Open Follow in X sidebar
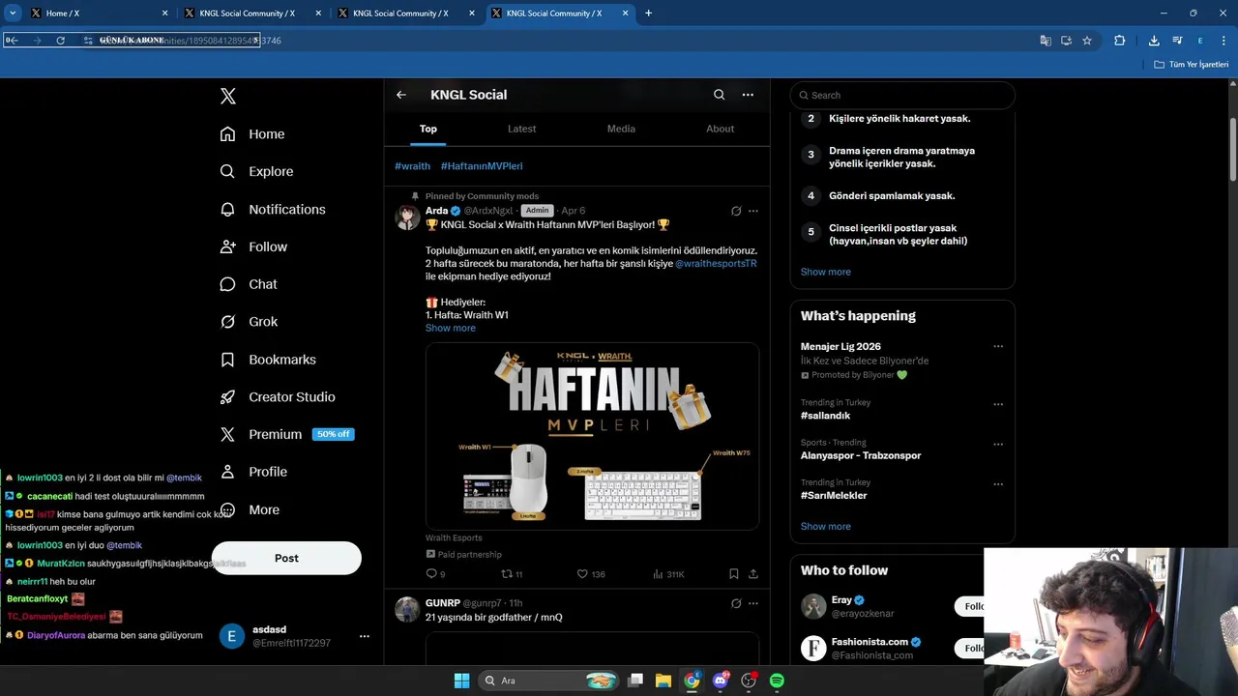The image size is (1238, 696). tap(253, 246)
